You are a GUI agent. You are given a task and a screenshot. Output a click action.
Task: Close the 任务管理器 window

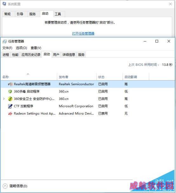(x=169, y=41)
